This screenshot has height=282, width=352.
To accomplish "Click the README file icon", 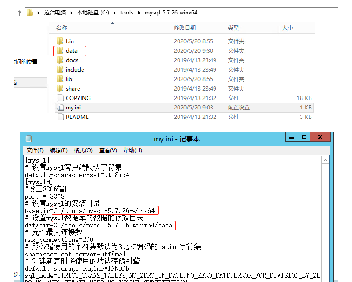I will pyautogui.click(x=60, y=117).
